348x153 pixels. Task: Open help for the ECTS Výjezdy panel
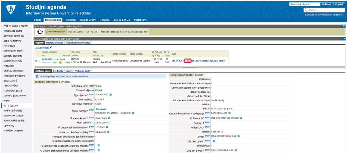click(344, 39)
